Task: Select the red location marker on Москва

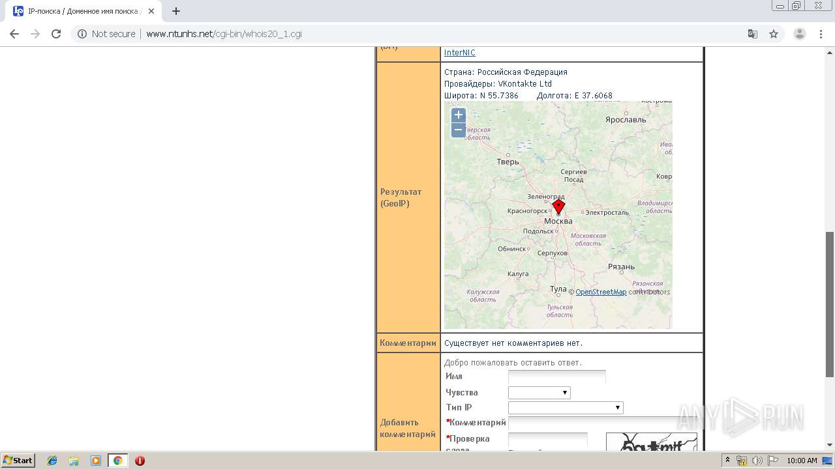Action: tap(558, 207)
